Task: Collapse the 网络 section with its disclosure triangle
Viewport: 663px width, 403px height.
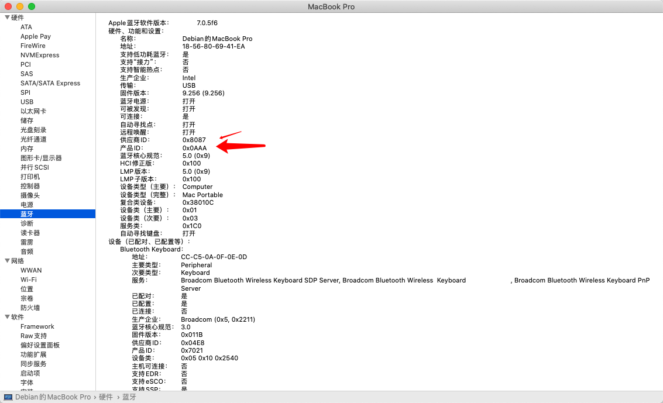Action: [6, 260]
